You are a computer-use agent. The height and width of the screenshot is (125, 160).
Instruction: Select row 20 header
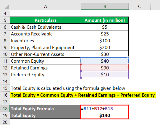point(5,122)
